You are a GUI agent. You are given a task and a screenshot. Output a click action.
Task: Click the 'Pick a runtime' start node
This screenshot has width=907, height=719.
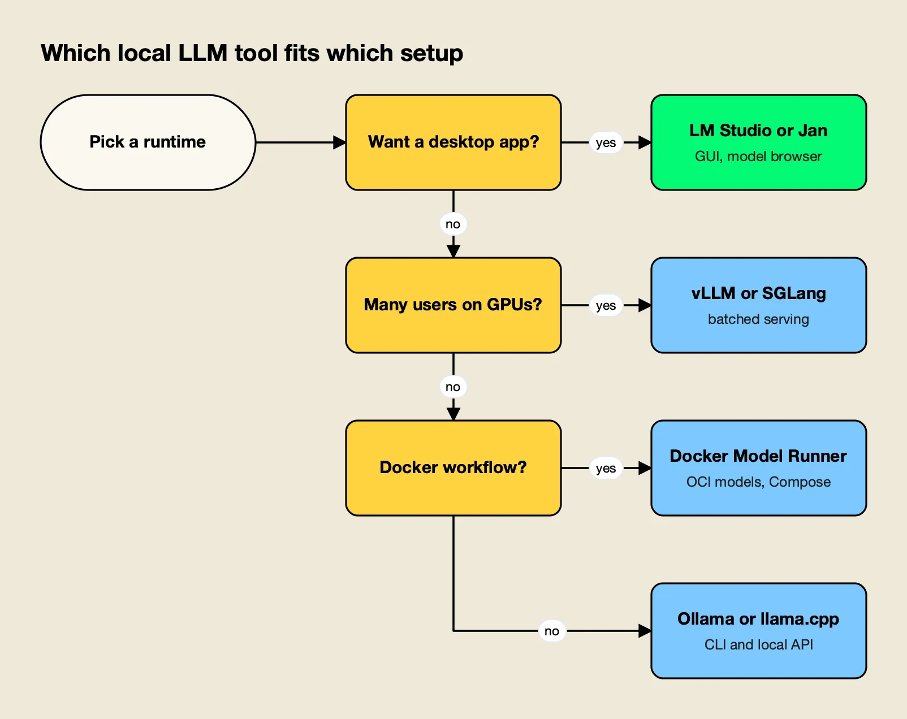pos(148,142)
